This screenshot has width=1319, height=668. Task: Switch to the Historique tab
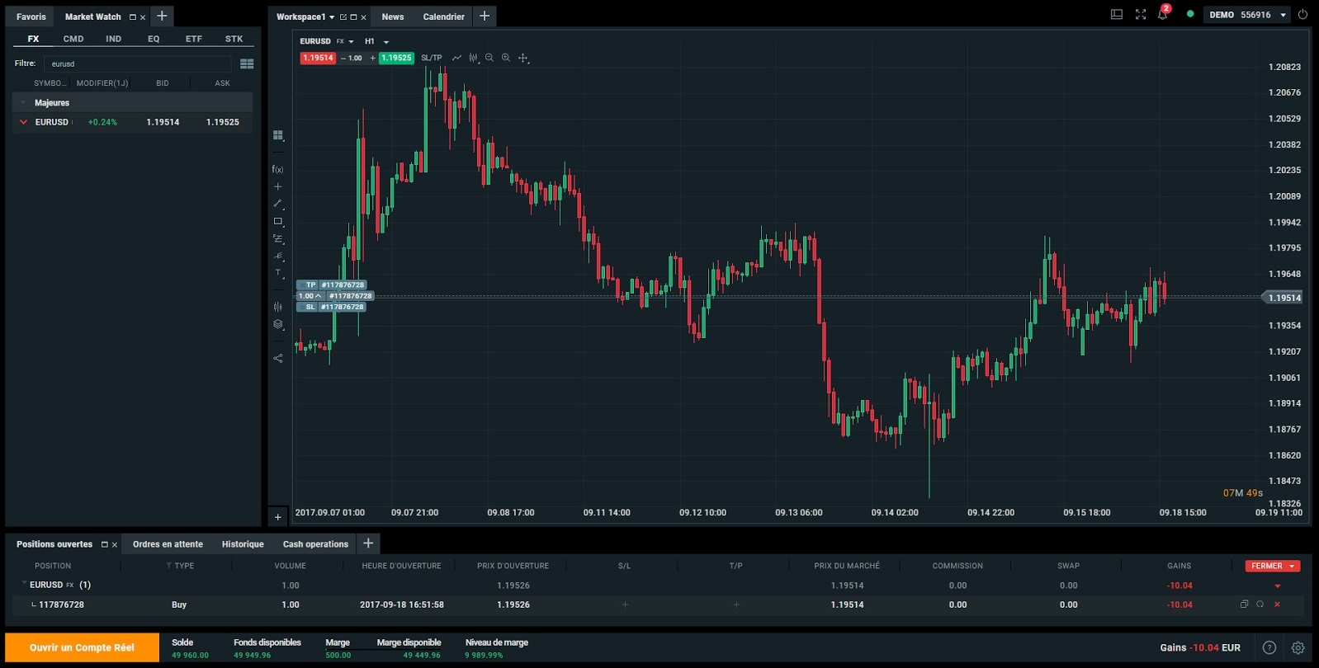coord(243,544)
